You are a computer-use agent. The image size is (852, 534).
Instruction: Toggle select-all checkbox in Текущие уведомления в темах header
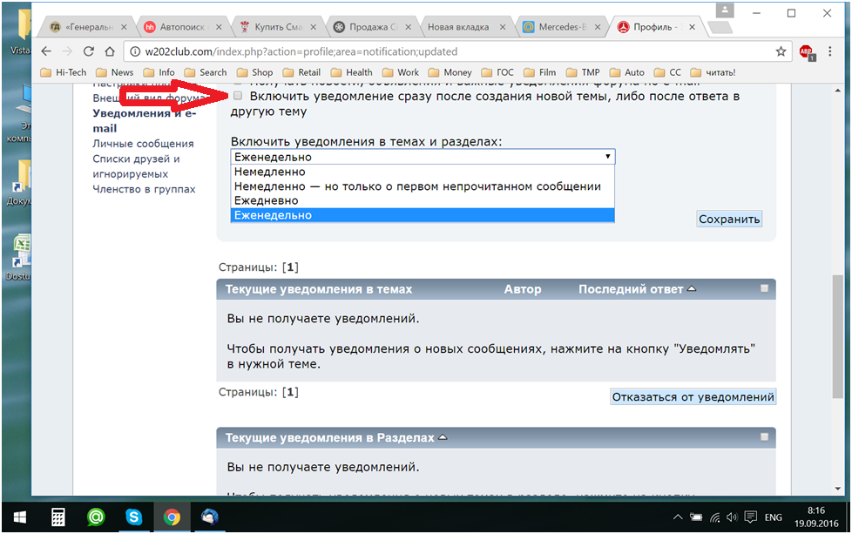coord(765,288)
